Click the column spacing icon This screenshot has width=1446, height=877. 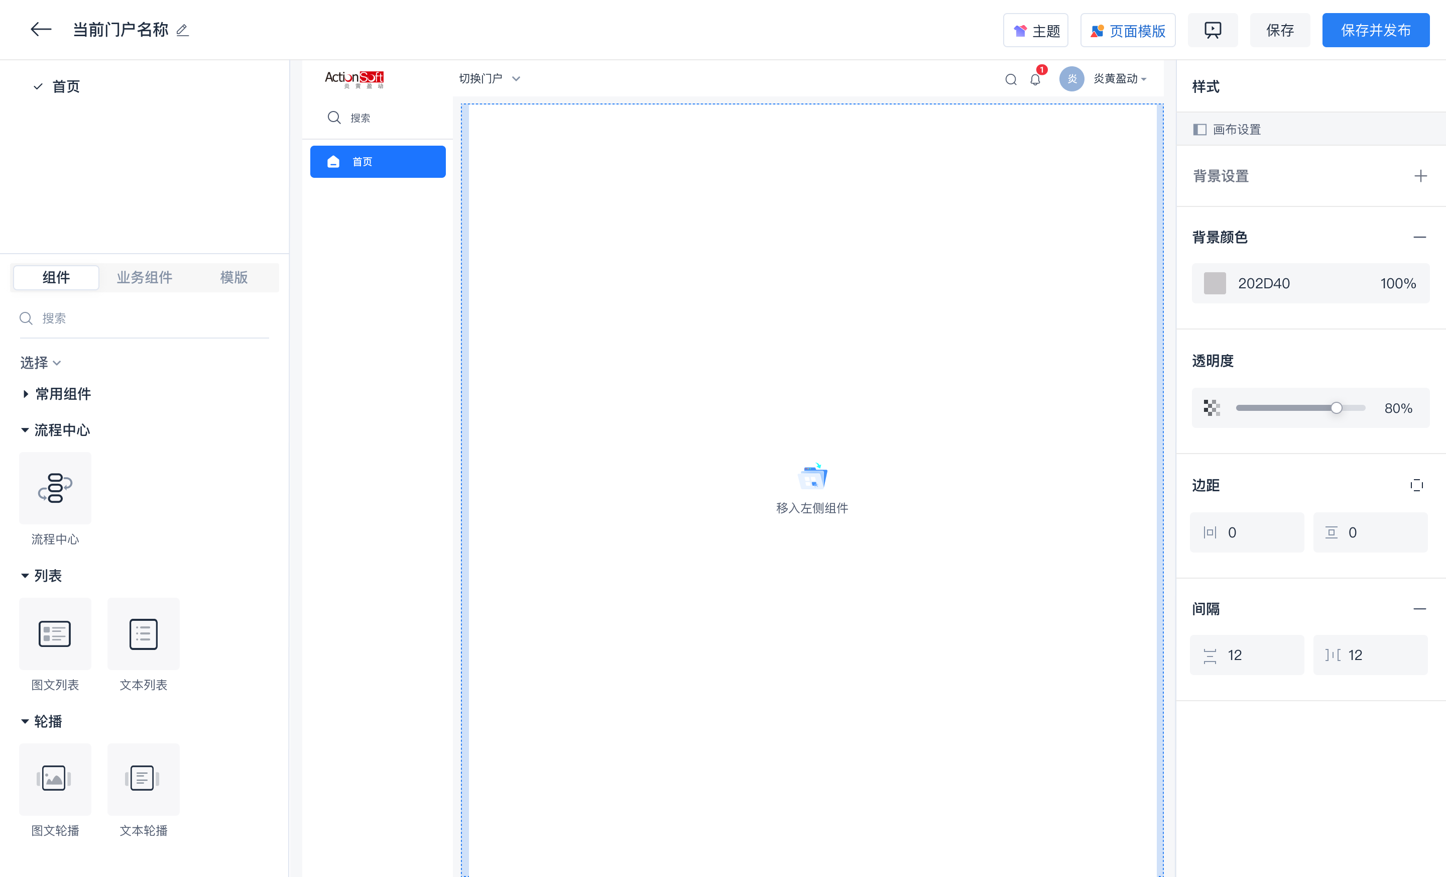point(1332,655)
